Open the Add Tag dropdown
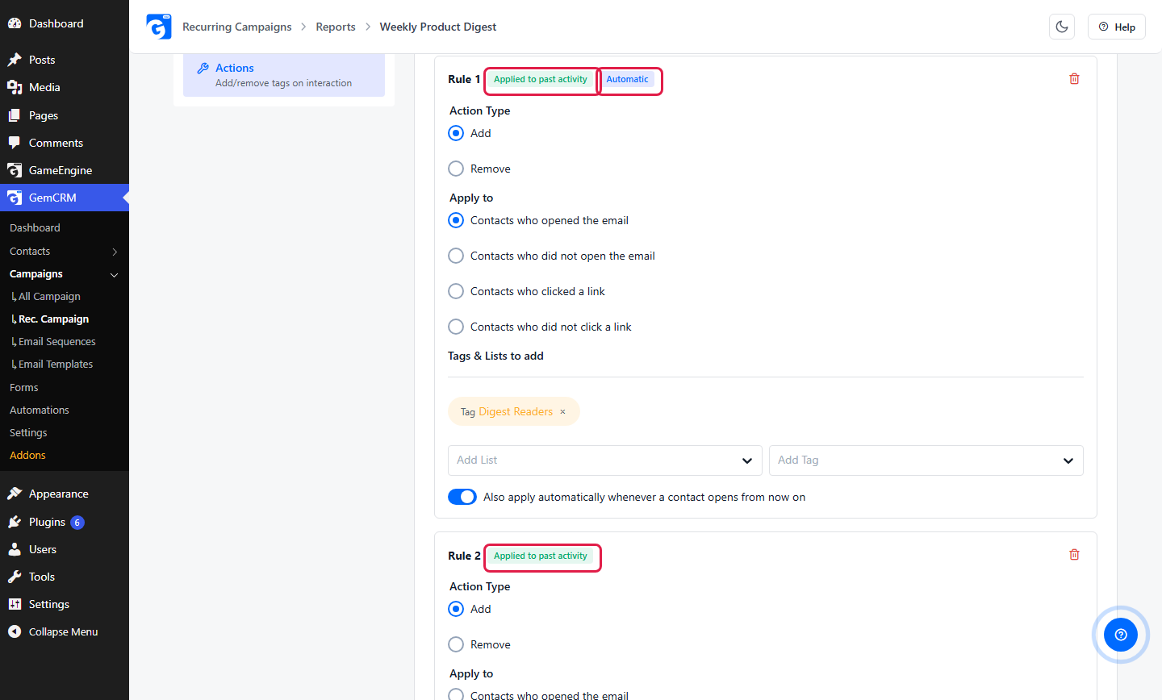This screenshot has width=1162, height=700. click(926, 460)
